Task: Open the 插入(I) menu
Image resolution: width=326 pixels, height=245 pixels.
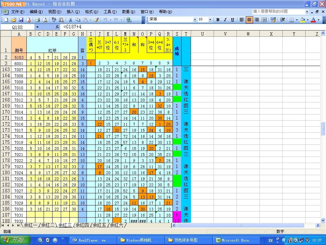Action: [x=73, y=12]
